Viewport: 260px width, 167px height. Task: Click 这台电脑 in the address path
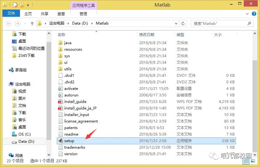(56, 23)
